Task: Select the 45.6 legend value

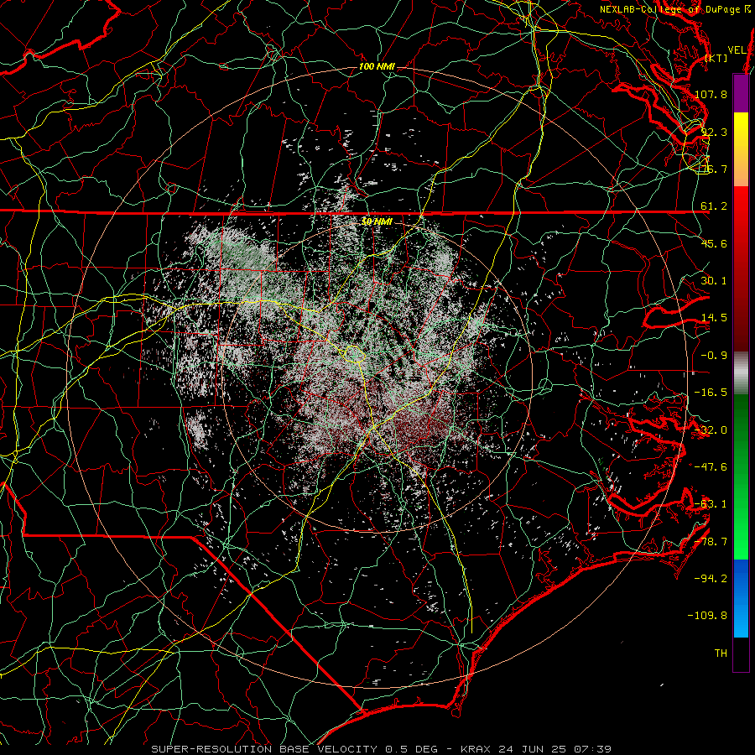Action: (714, 243)
